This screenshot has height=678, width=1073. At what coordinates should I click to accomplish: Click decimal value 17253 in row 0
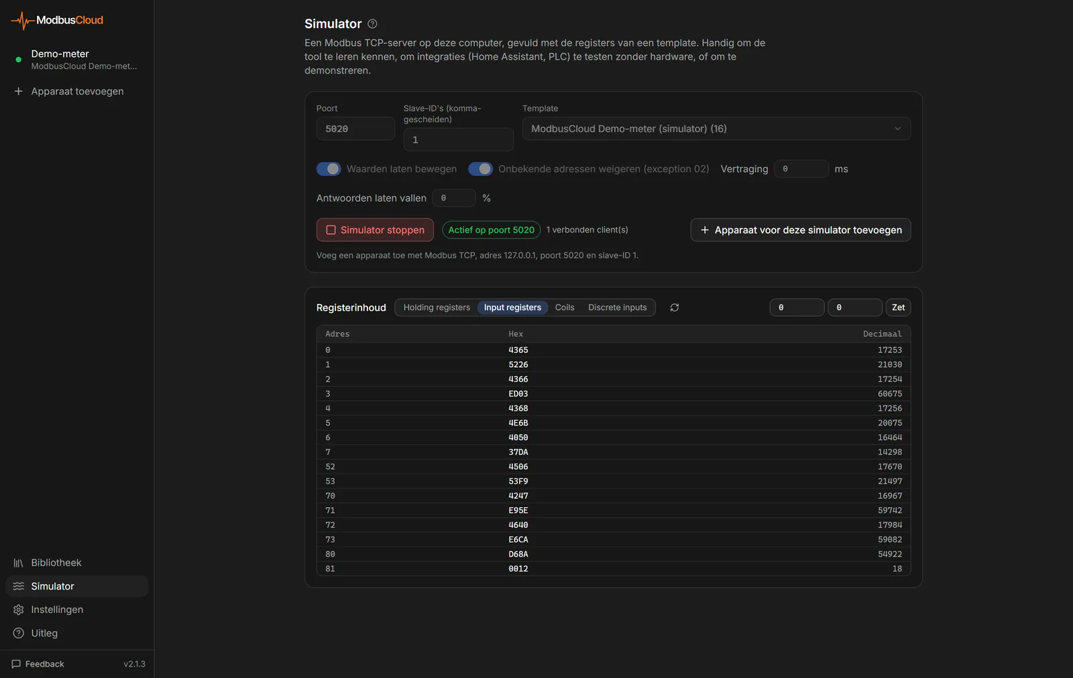click(890, 350)
